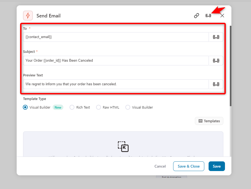The width and height of the screenshot is (251, 189).
Task: Click the dialog vertical scrollbar
Action: 231,66
